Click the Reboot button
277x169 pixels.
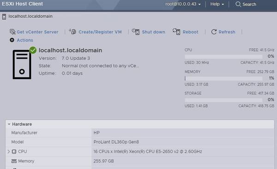click(x=190, y=32)
